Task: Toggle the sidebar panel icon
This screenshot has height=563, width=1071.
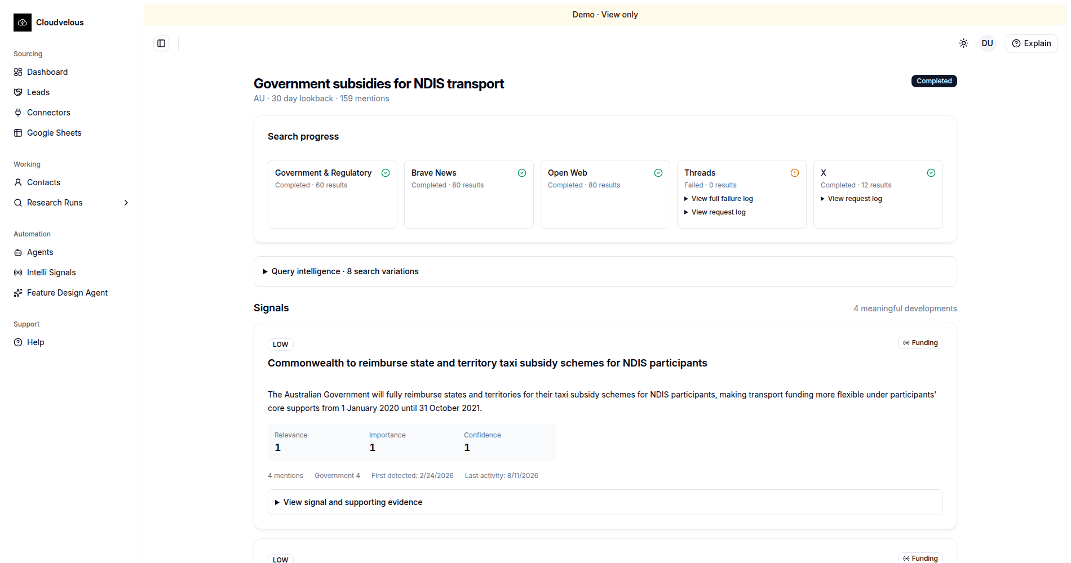Action: [x=161, y=43]
